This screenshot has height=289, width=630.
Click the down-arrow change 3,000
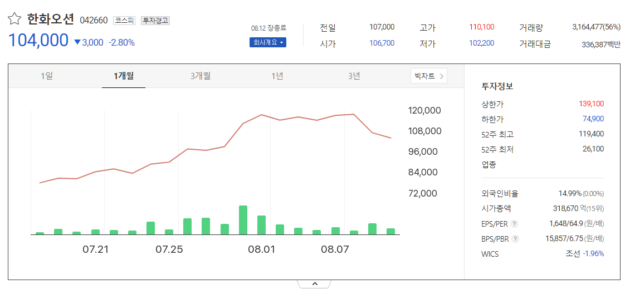click(89, 42)
